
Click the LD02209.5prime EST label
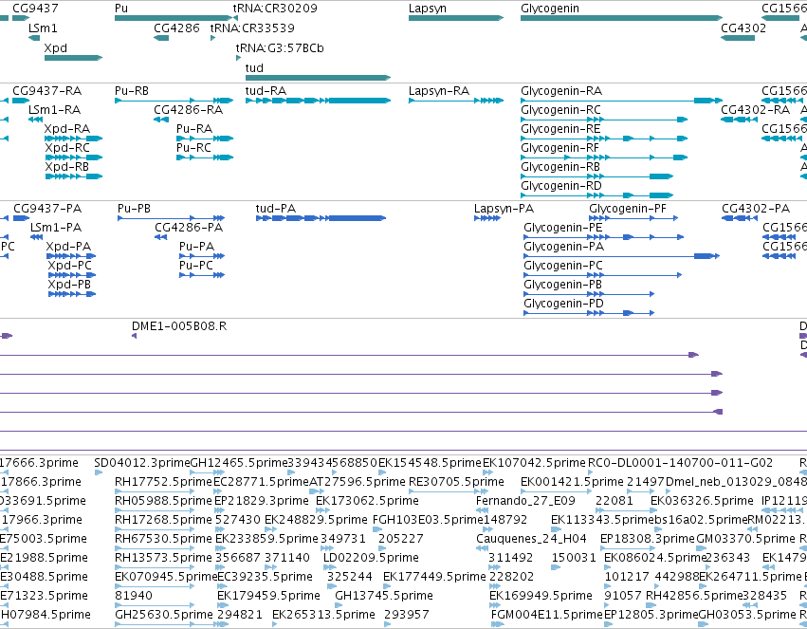[371, 559]
